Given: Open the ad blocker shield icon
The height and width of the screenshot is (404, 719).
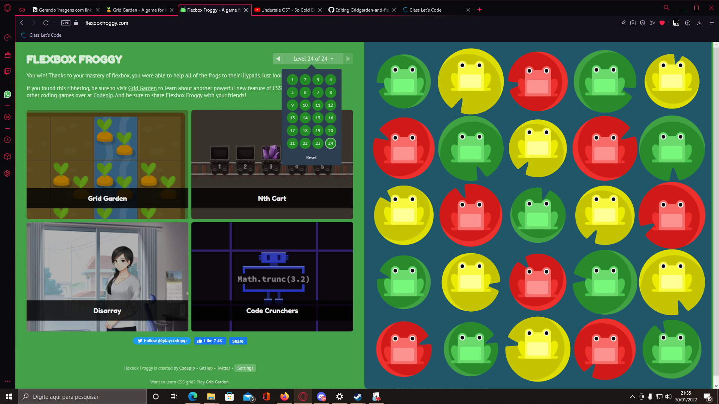Looking at the screenshot, I should click(x=643, y=23).
